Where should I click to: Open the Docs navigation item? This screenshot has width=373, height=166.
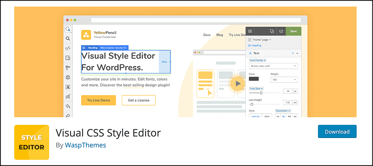[207, 35]
